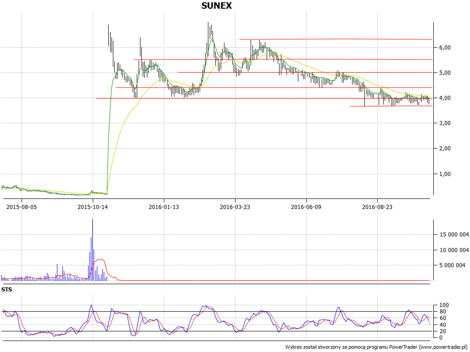Select the 2015-10-14 date label
Screen dimensions: 470x352
(93, 207)
